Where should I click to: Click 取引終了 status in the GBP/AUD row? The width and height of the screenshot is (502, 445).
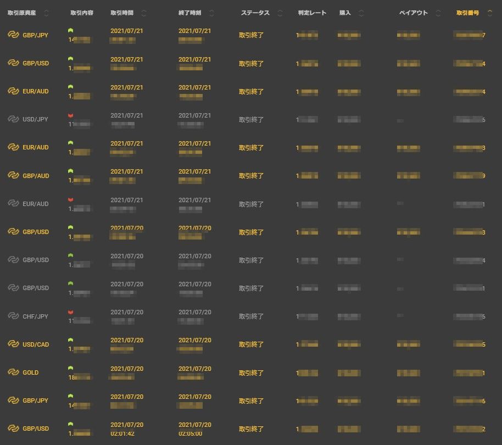[x=251, y=176]
